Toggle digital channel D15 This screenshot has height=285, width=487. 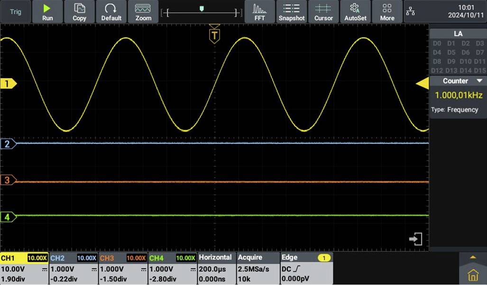(x=480, y=70)
